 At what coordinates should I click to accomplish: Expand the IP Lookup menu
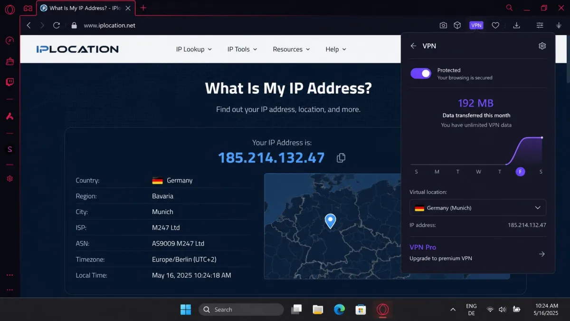[x=194, y=49]
